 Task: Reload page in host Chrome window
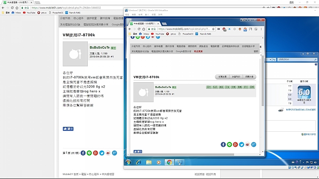12,8
